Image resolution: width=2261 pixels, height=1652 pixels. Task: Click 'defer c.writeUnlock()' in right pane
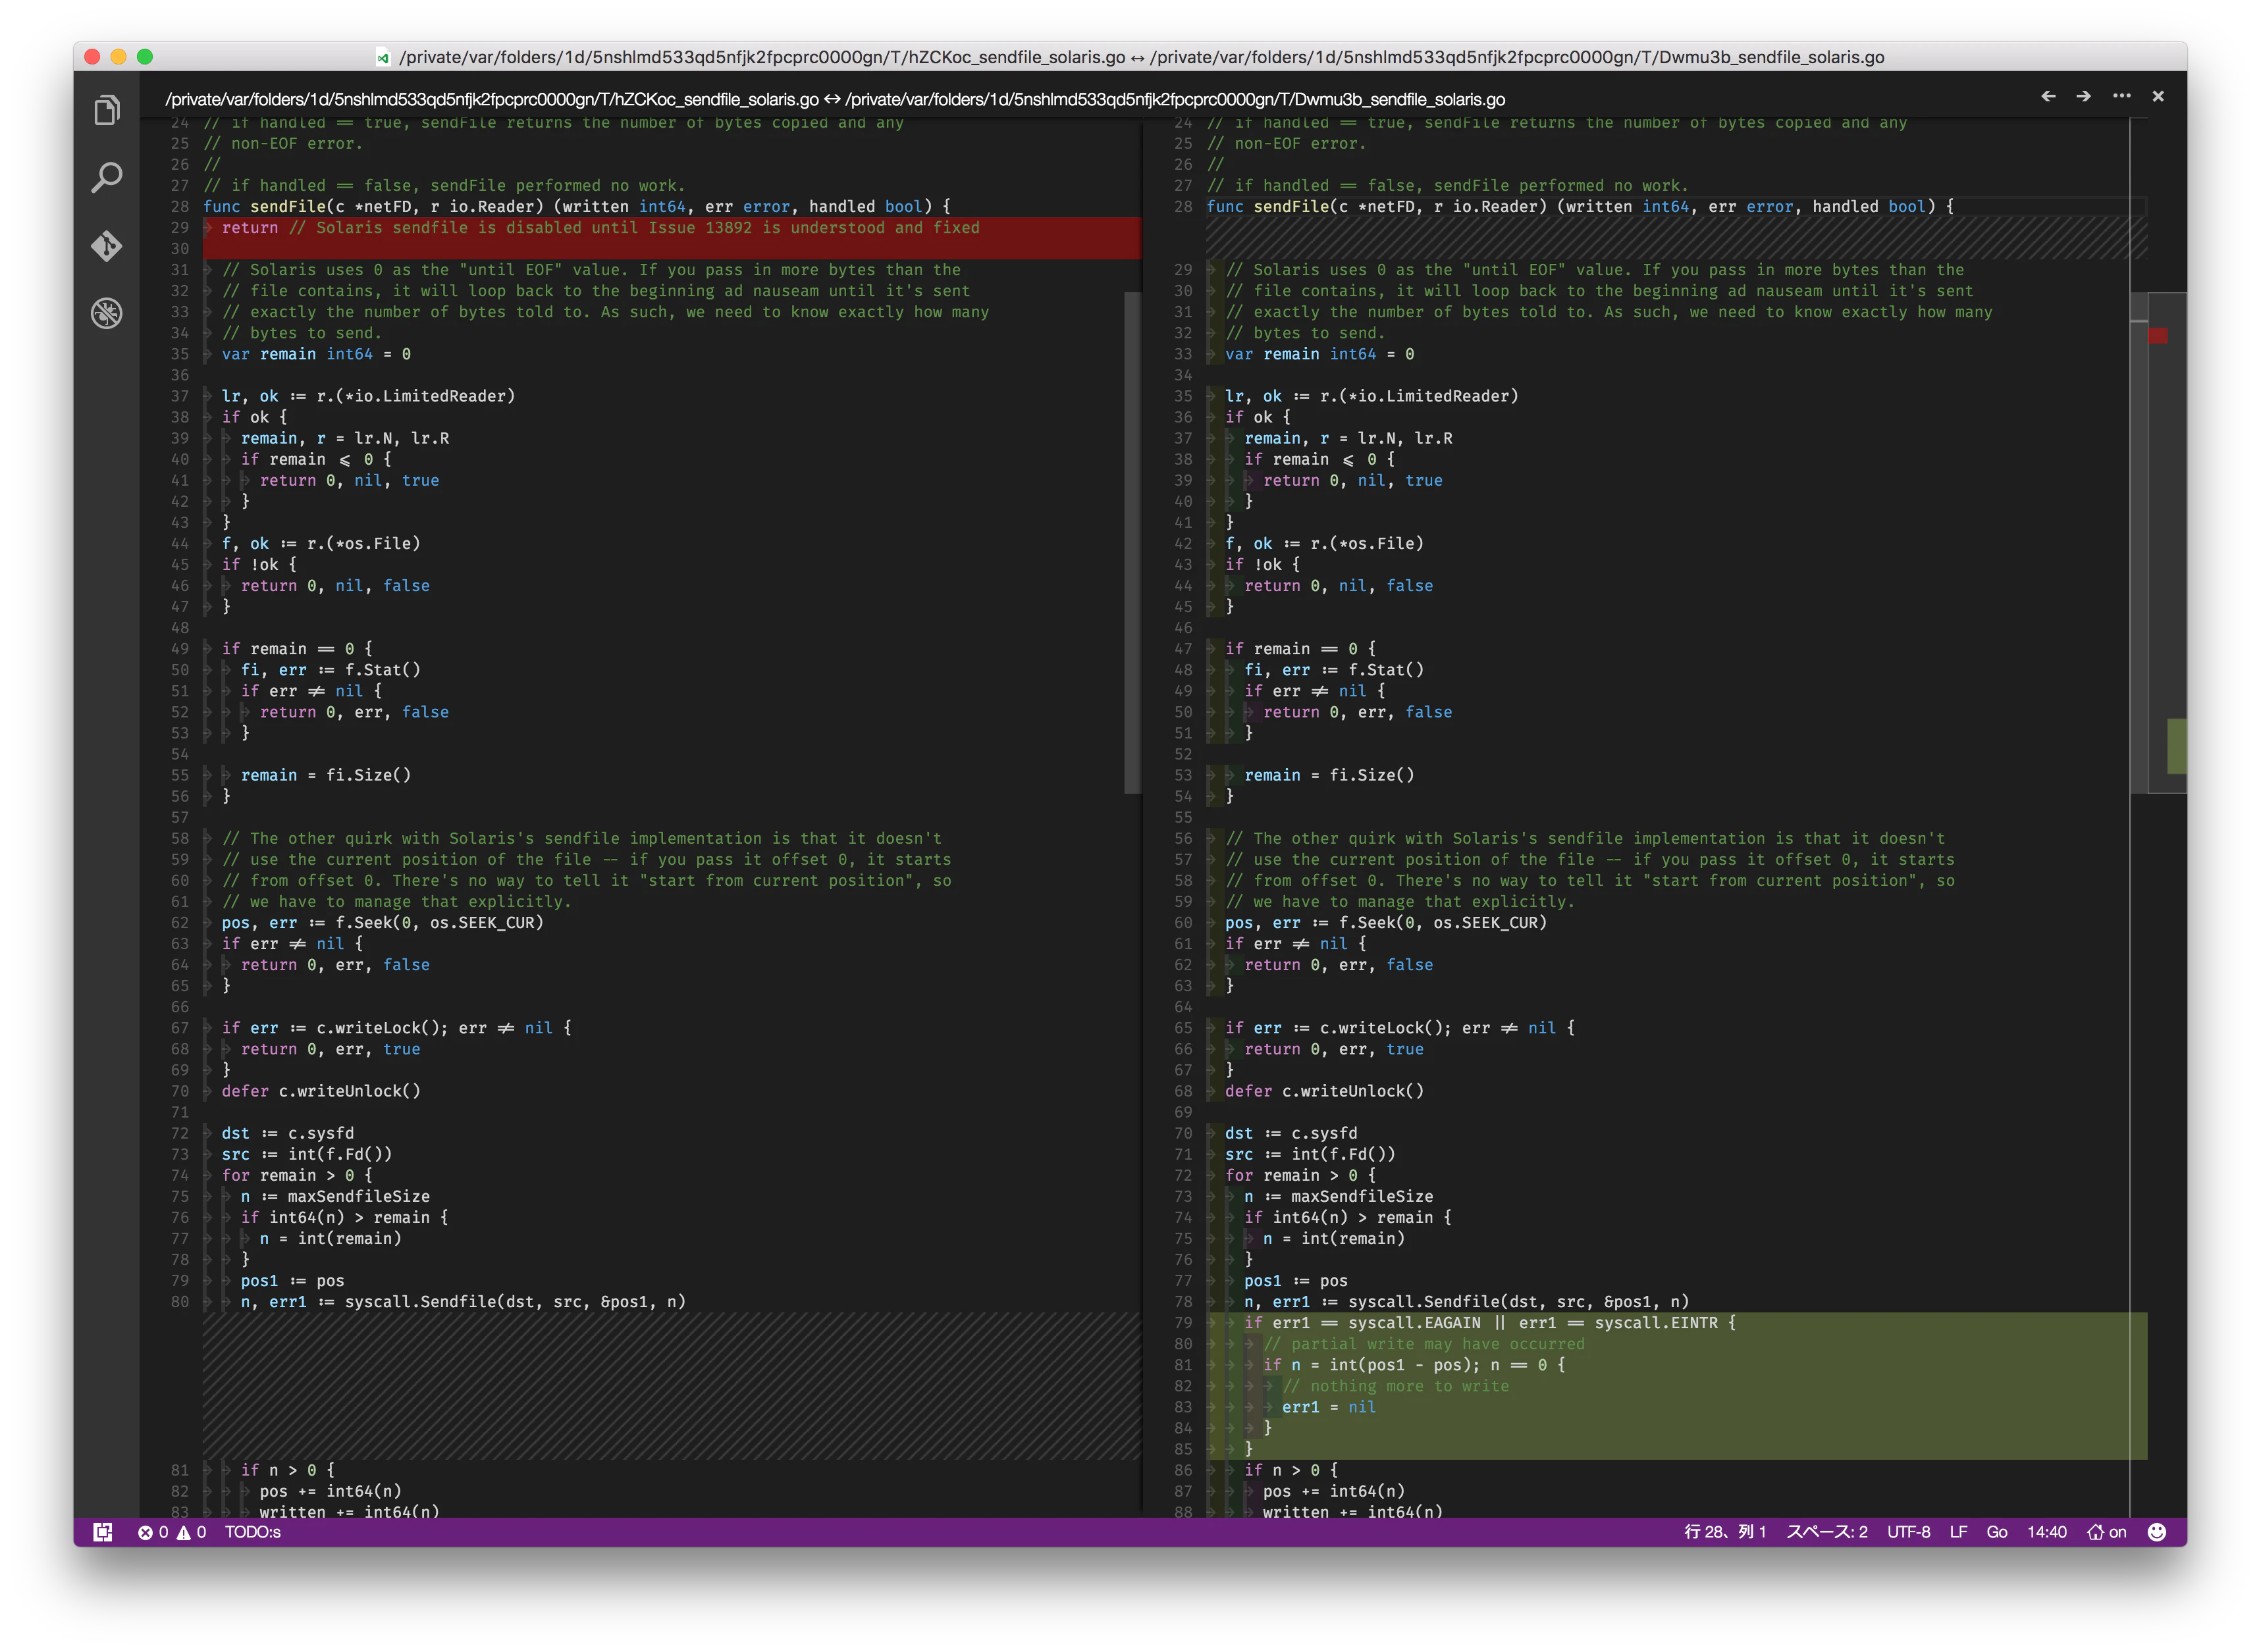pos(1323,1091)
